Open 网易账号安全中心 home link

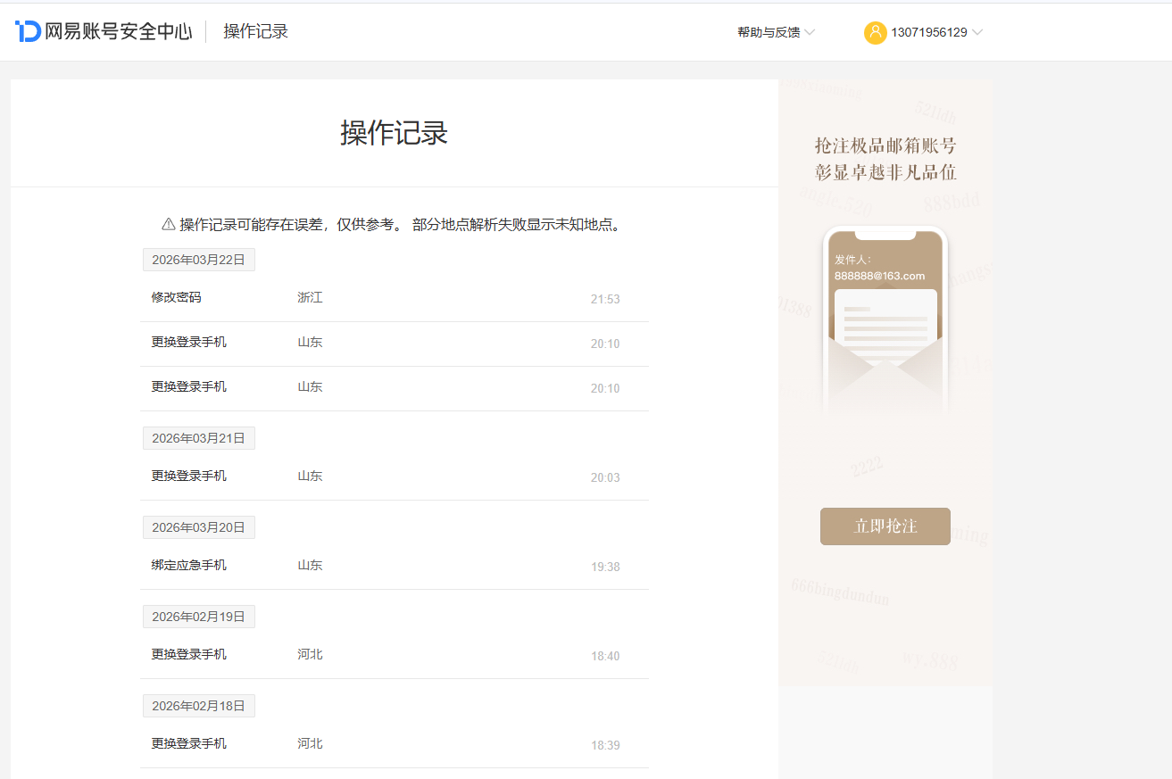(x=119, y=31)
